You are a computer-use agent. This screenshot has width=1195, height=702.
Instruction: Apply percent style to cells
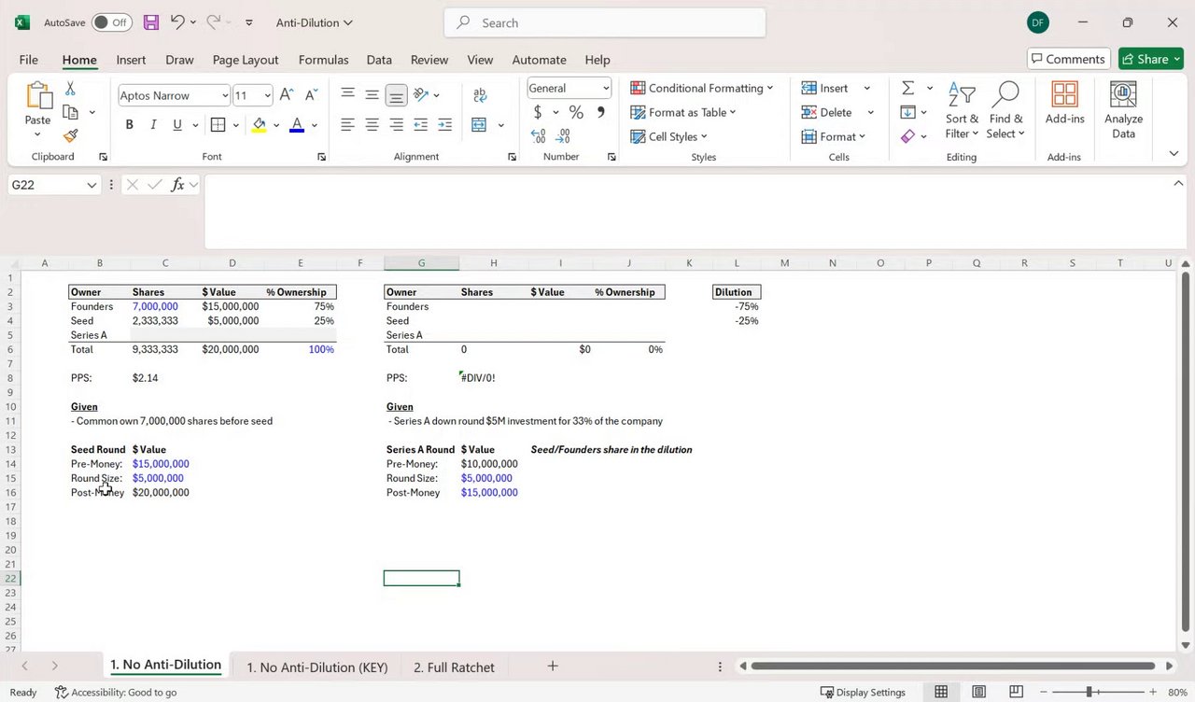(576, 112)
